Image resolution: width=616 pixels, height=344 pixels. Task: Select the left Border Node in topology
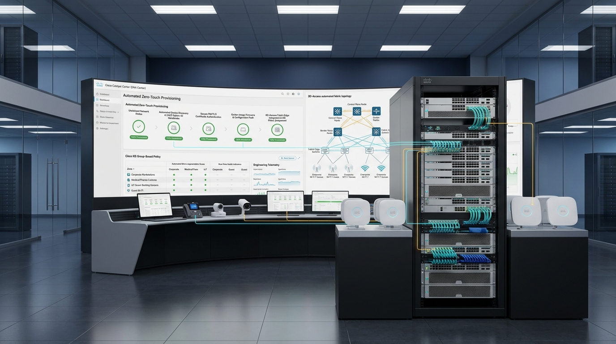338,132
